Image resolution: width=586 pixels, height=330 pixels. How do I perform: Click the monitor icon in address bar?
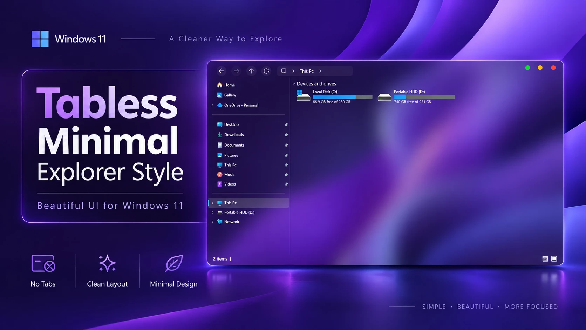[x=284, y=71]
